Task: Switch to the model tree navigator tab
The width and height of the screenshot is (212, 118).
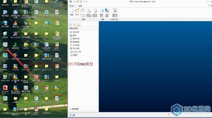Action: [x=70, y=25]
